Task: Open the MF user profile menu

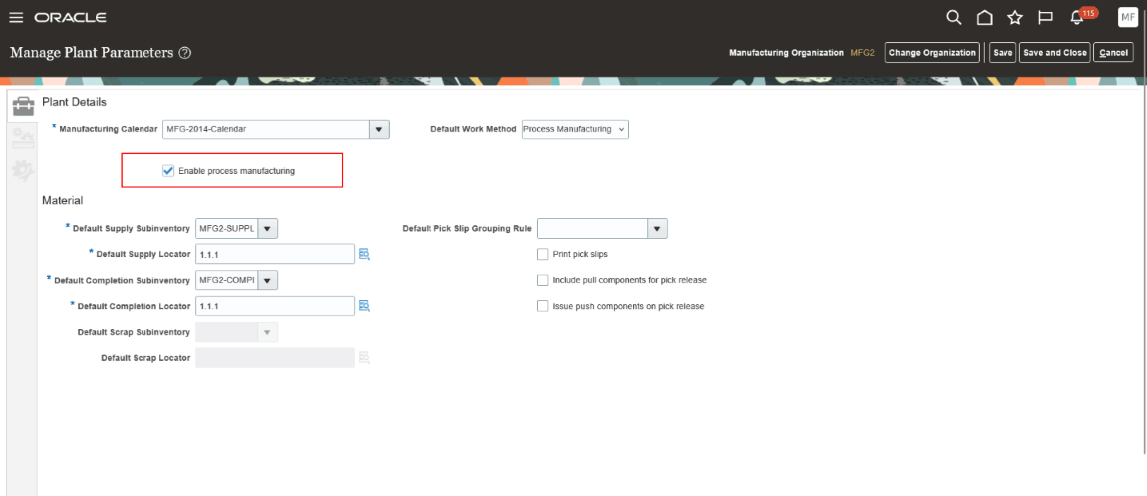Action: 1127,17
